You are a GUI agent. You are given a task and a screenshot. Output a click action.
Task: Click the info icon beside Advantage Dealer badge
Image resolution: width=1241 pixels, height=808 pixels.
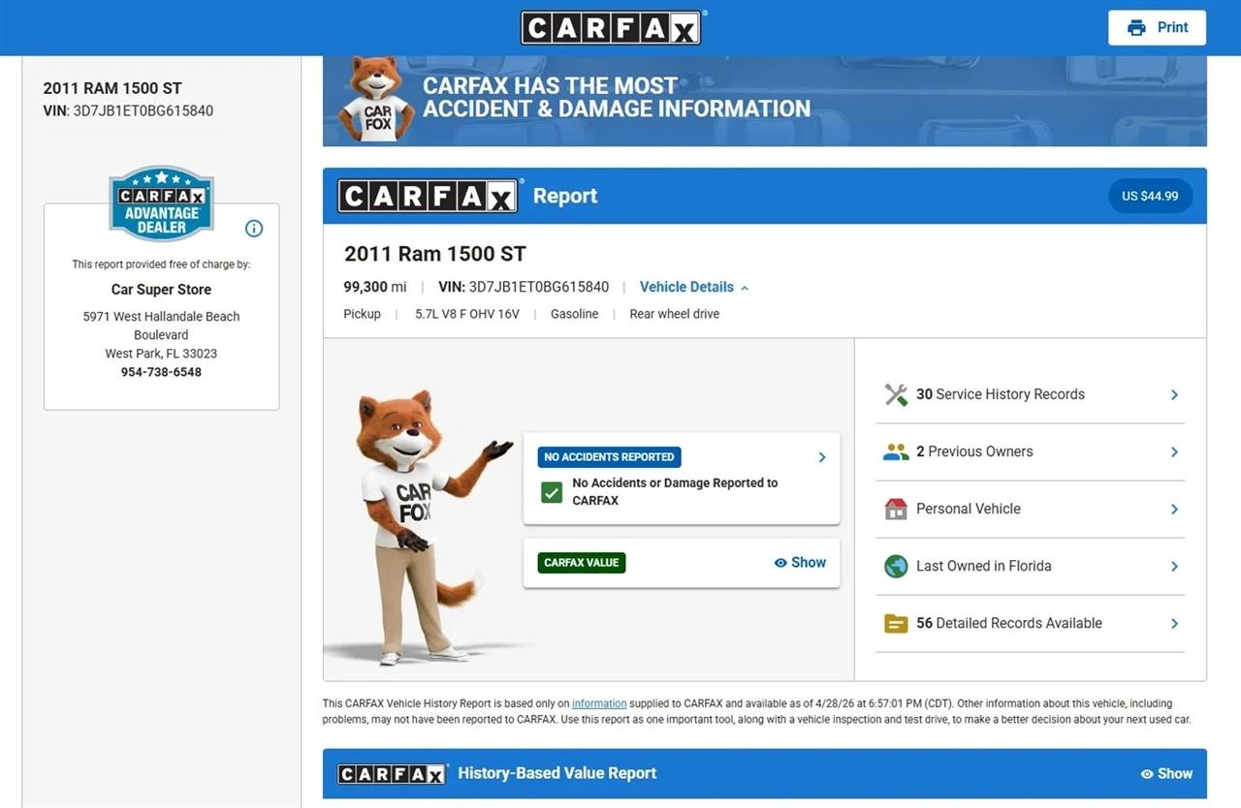(x=254, y=229)
